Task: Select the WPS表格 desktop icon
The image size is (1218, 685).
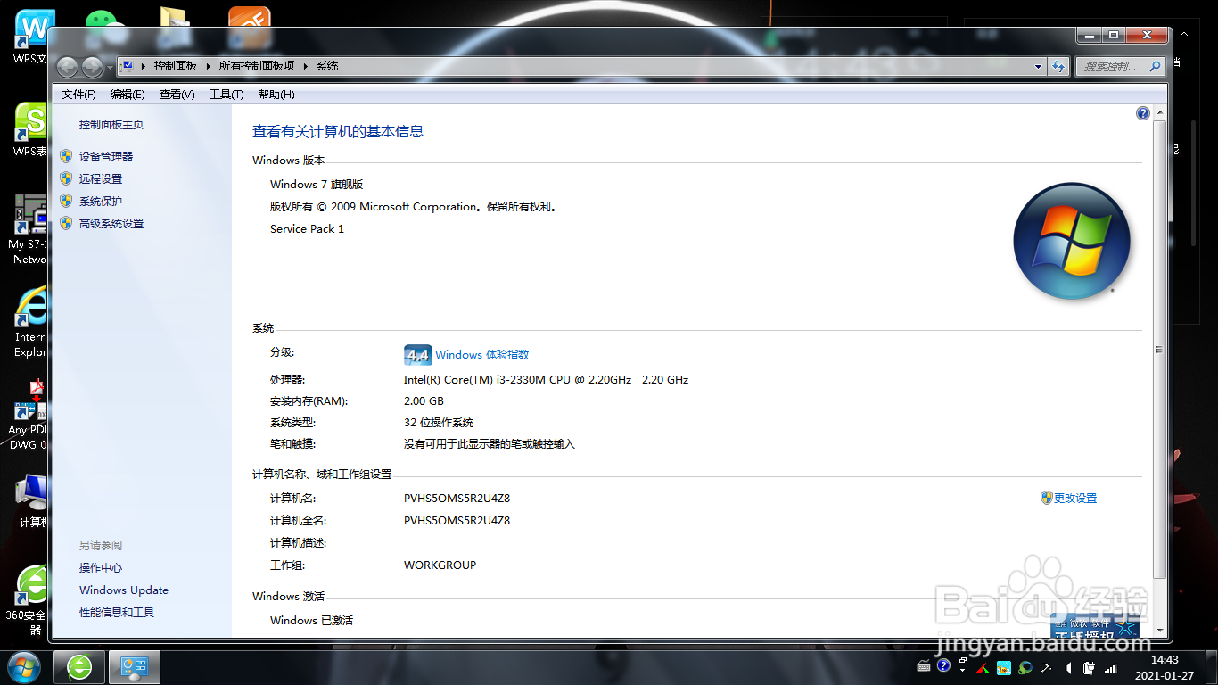Action: pos(31,129)
